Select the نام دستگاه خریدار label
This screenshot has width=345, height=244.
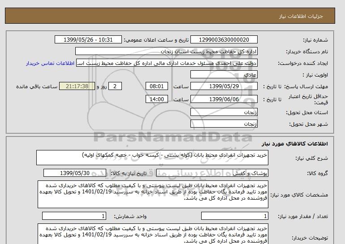307,51
